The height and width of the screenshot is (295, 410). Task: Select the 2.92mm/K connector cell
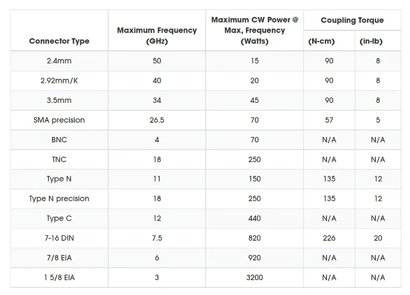pyautogui.click(x=59, y=81)
